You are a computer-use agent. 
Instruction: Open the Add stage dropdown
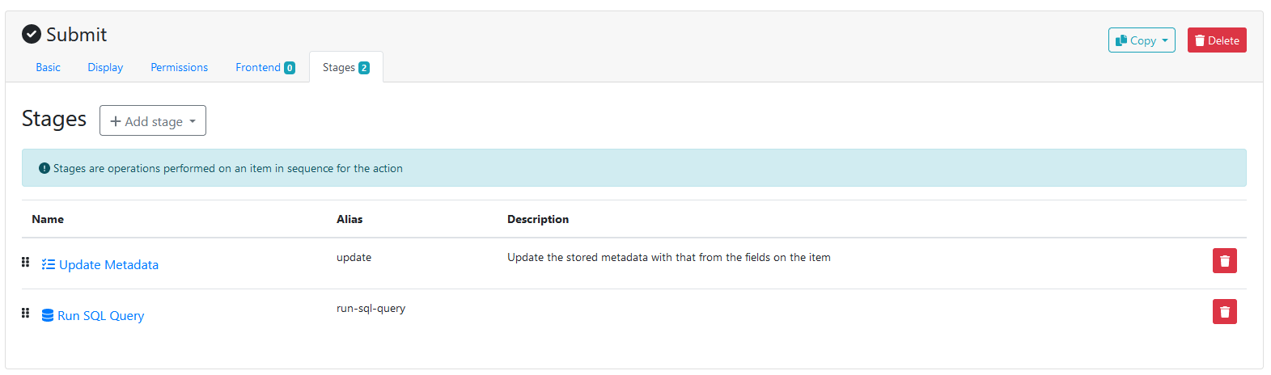coord(153,121)
